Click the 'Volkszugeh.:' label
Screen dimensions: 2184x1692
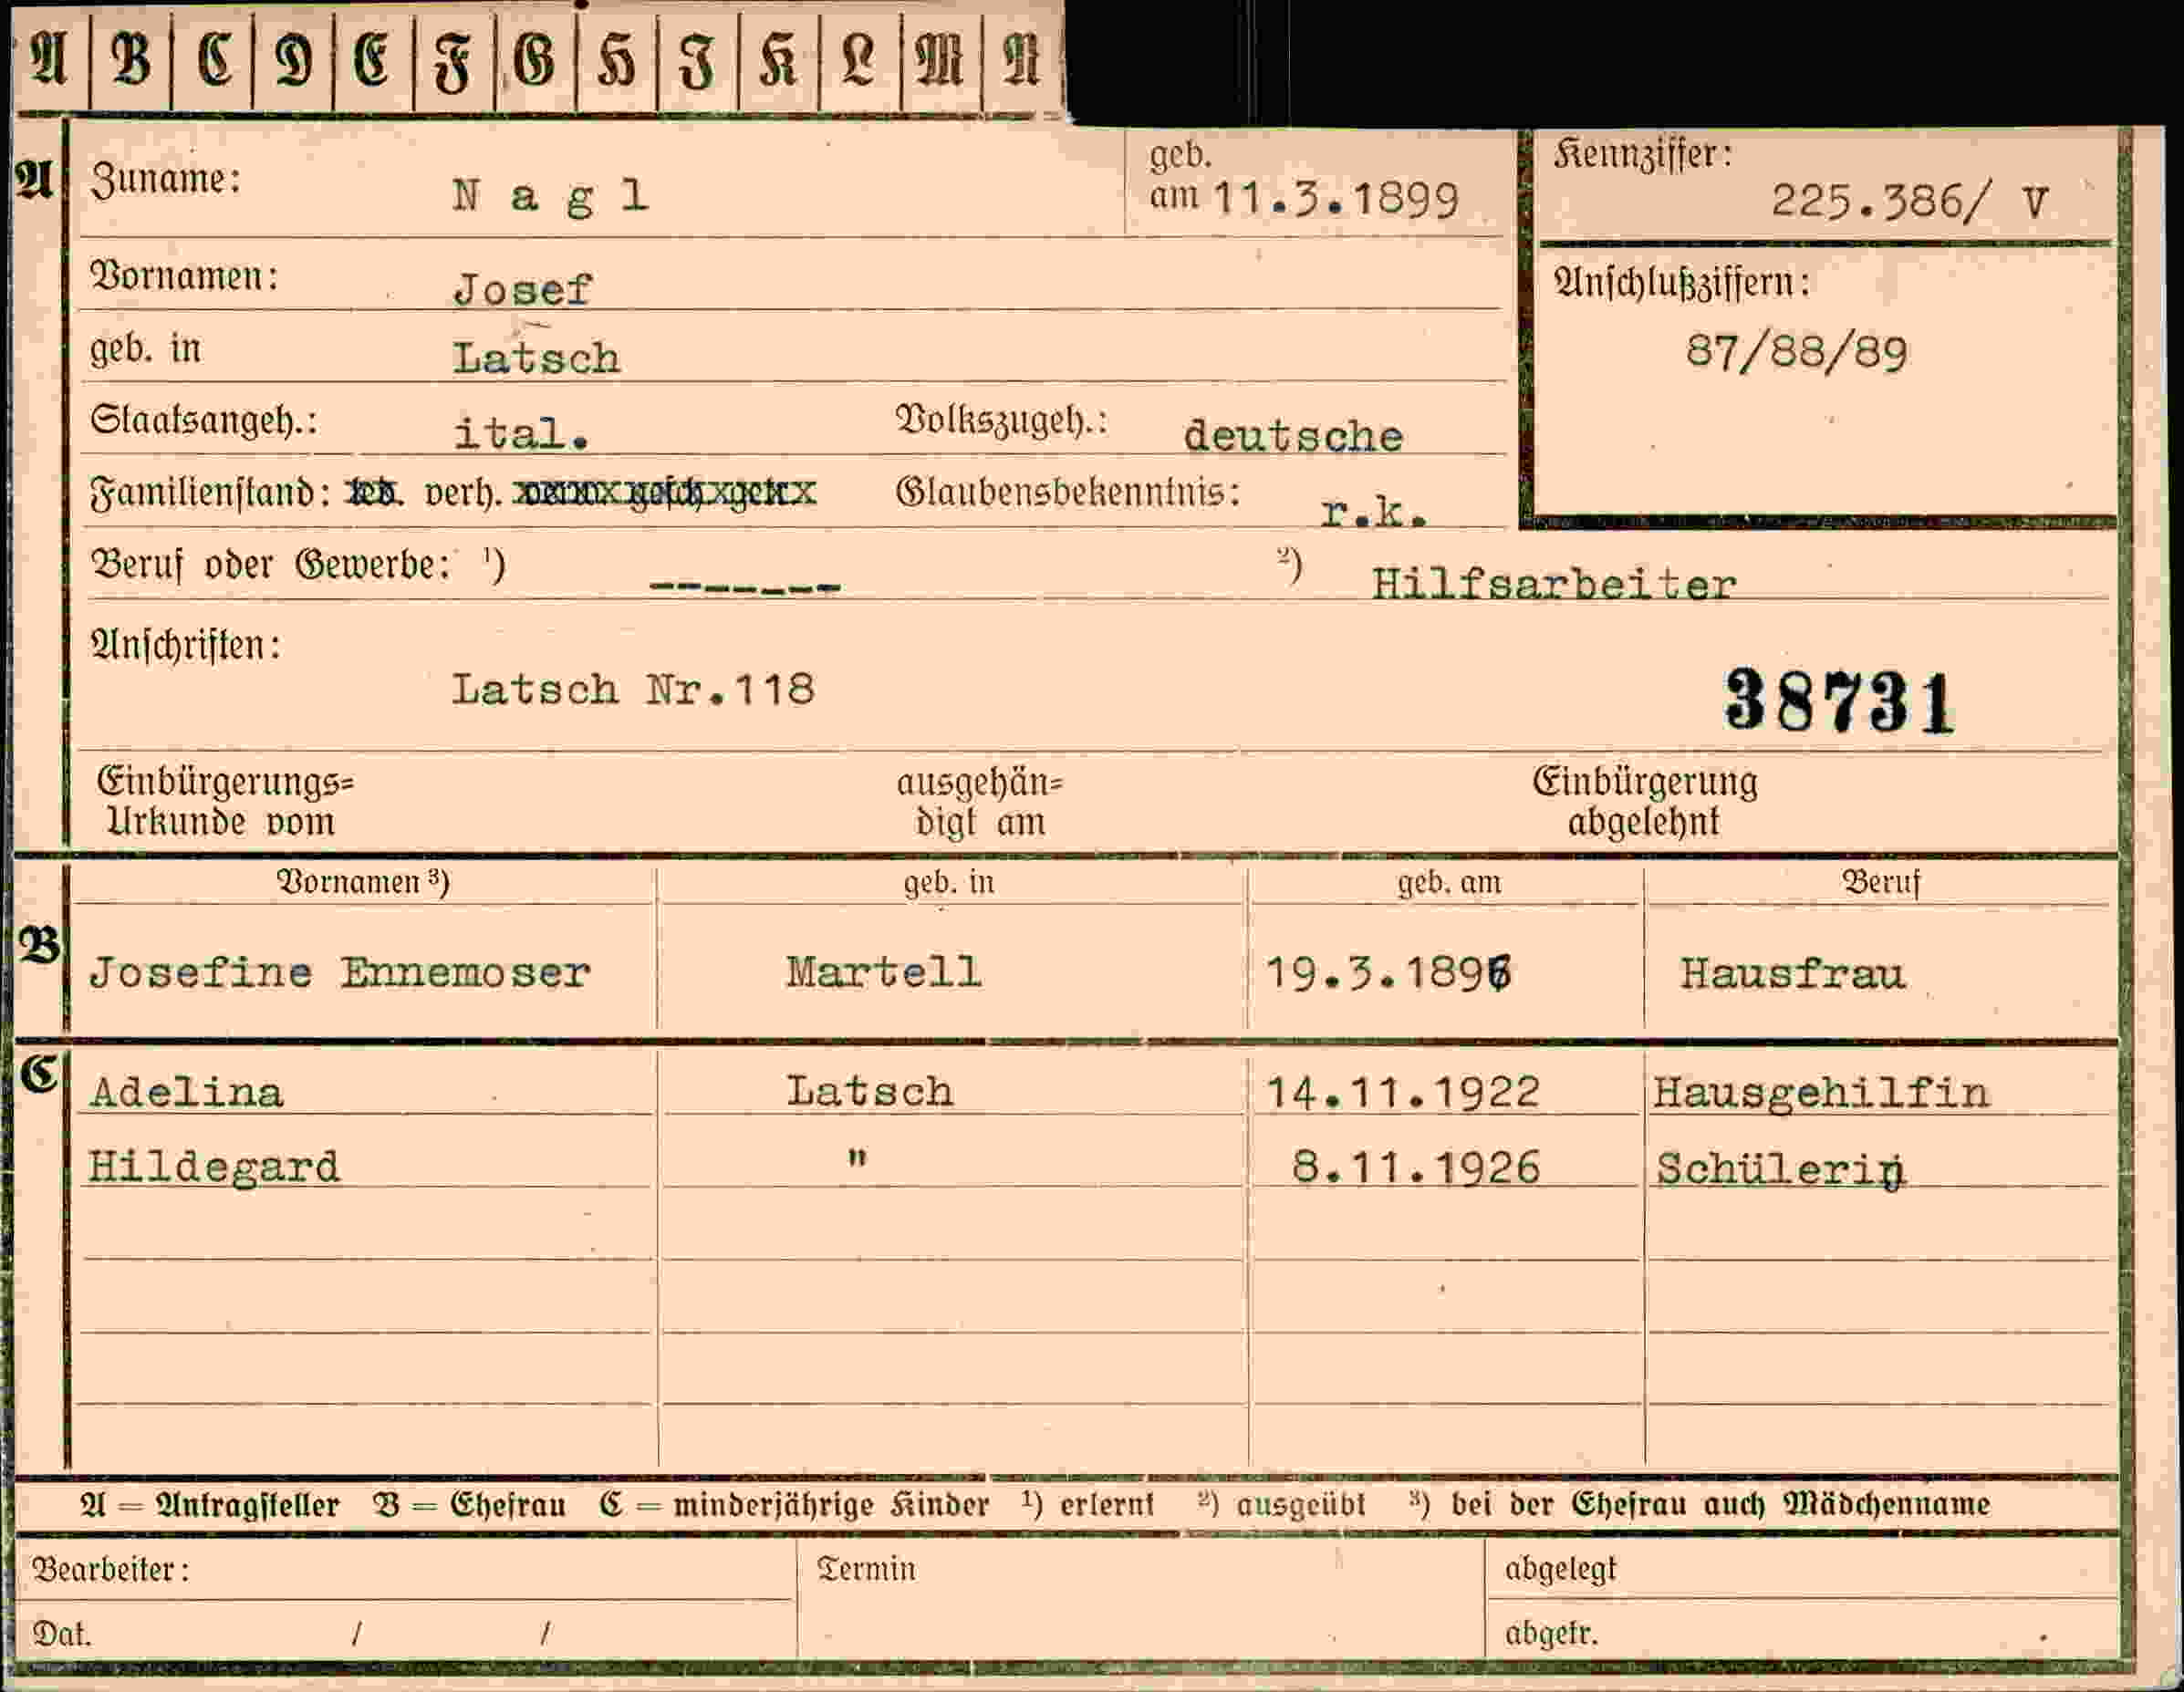1002,421
